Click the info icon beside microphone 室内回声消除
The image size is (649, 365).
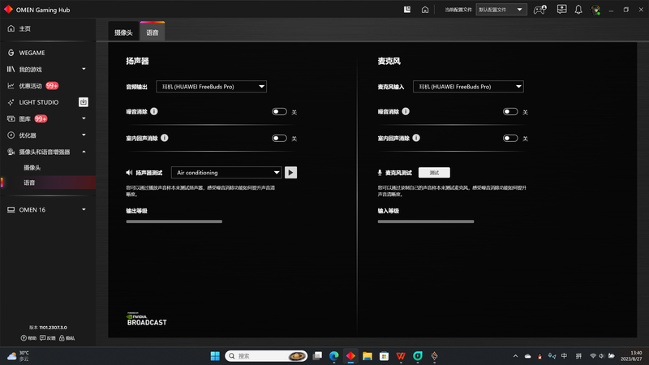coord(417,138)
